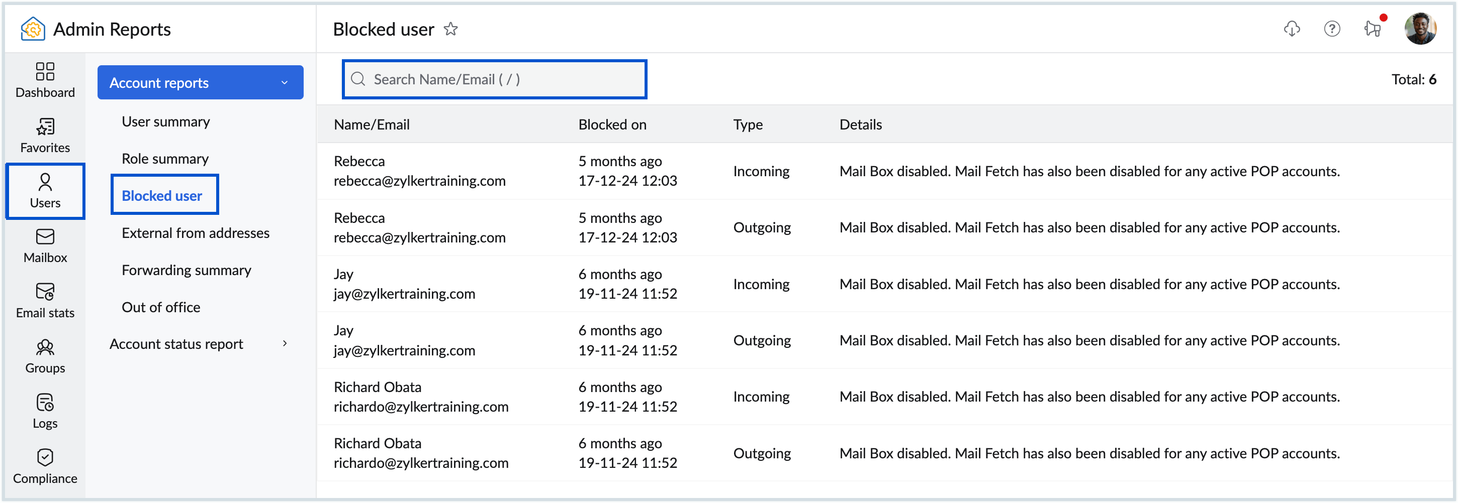Open the user profile avatar
Image resolution: width=1458 pixels, height=503 pixels.
tap(1419, 29)
